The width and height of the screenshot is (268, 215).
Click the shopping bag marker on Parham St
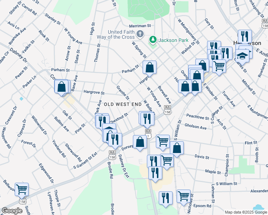coord(150,67)
